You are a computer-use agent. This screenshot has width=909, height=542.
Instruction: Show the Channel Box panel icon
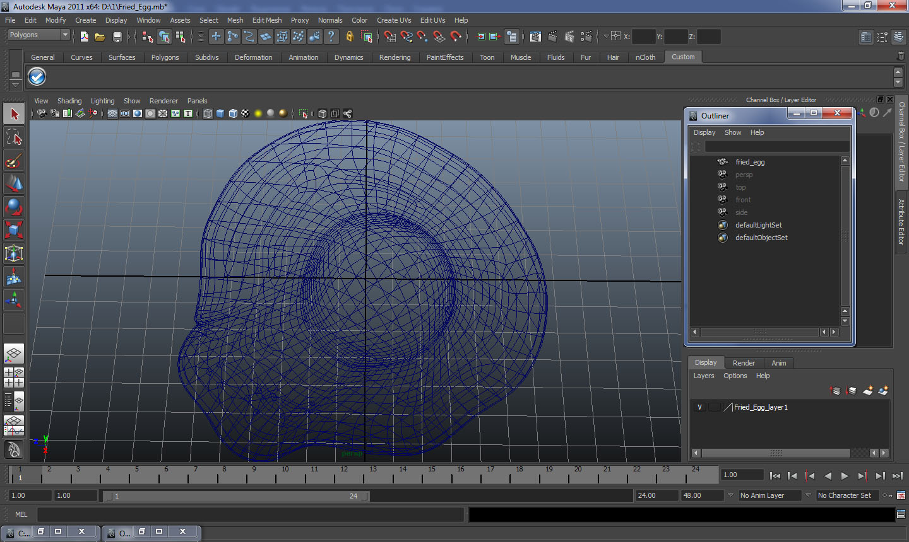pyautogui.click(x=899, y=37)
